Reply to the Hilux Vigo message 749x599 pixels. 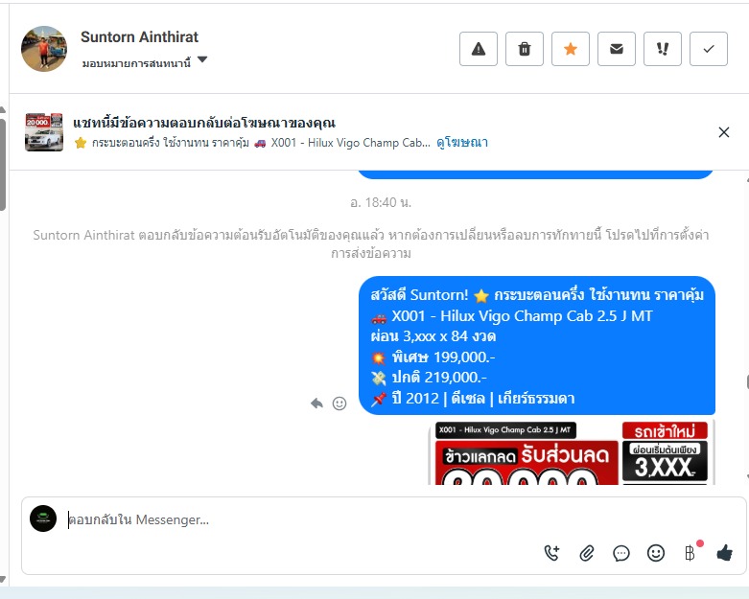click(316, 403)
